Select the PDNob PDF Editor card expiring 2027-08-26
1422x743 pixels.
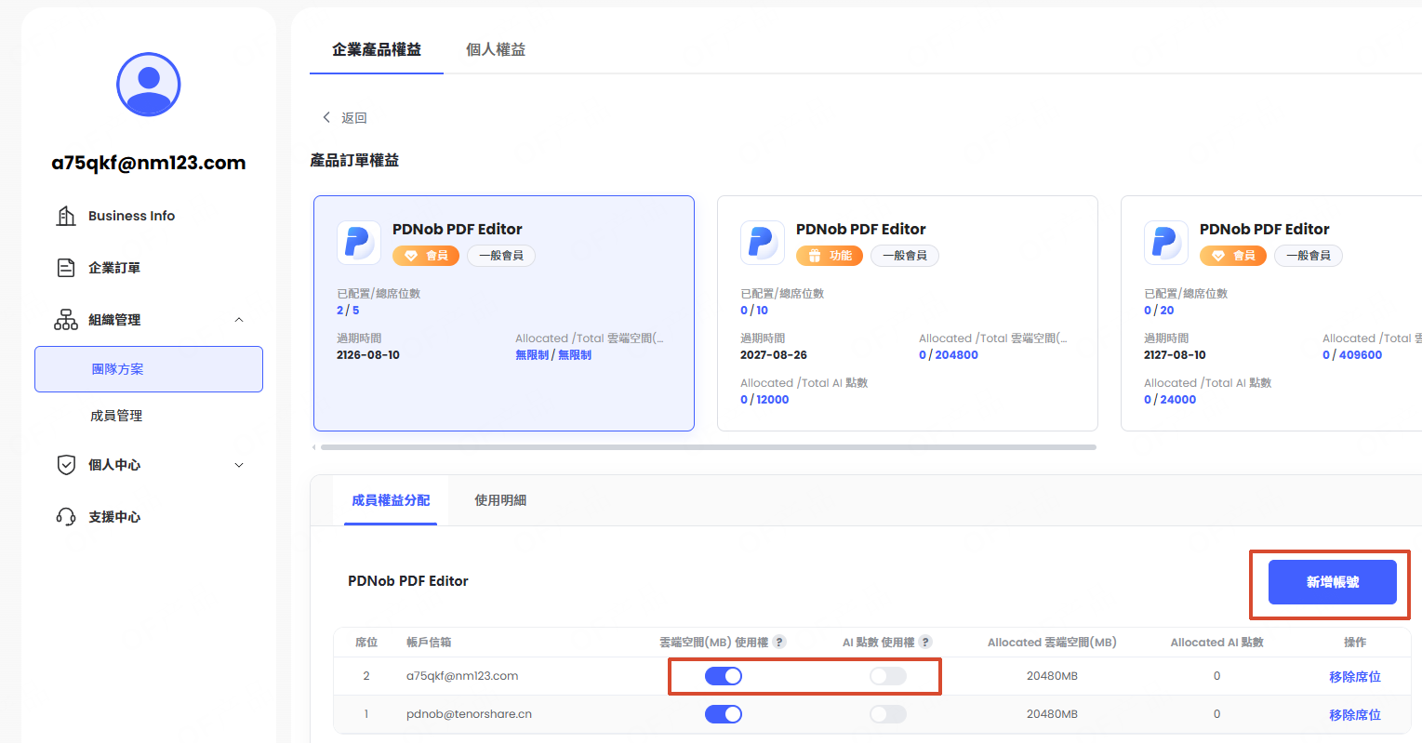pos(908,313)
